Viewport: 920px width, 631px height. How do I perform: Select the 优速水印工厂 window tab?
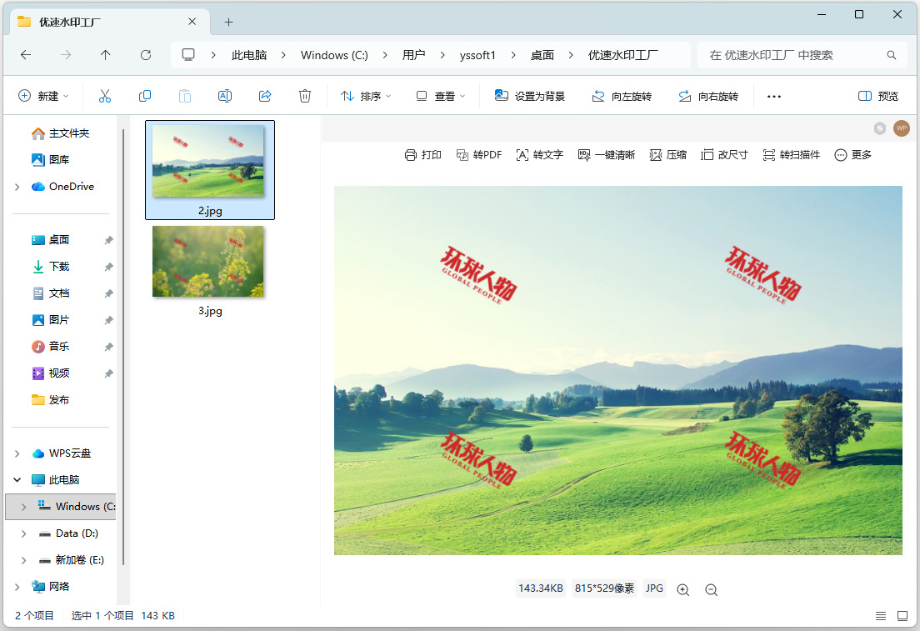coord(109,23)
